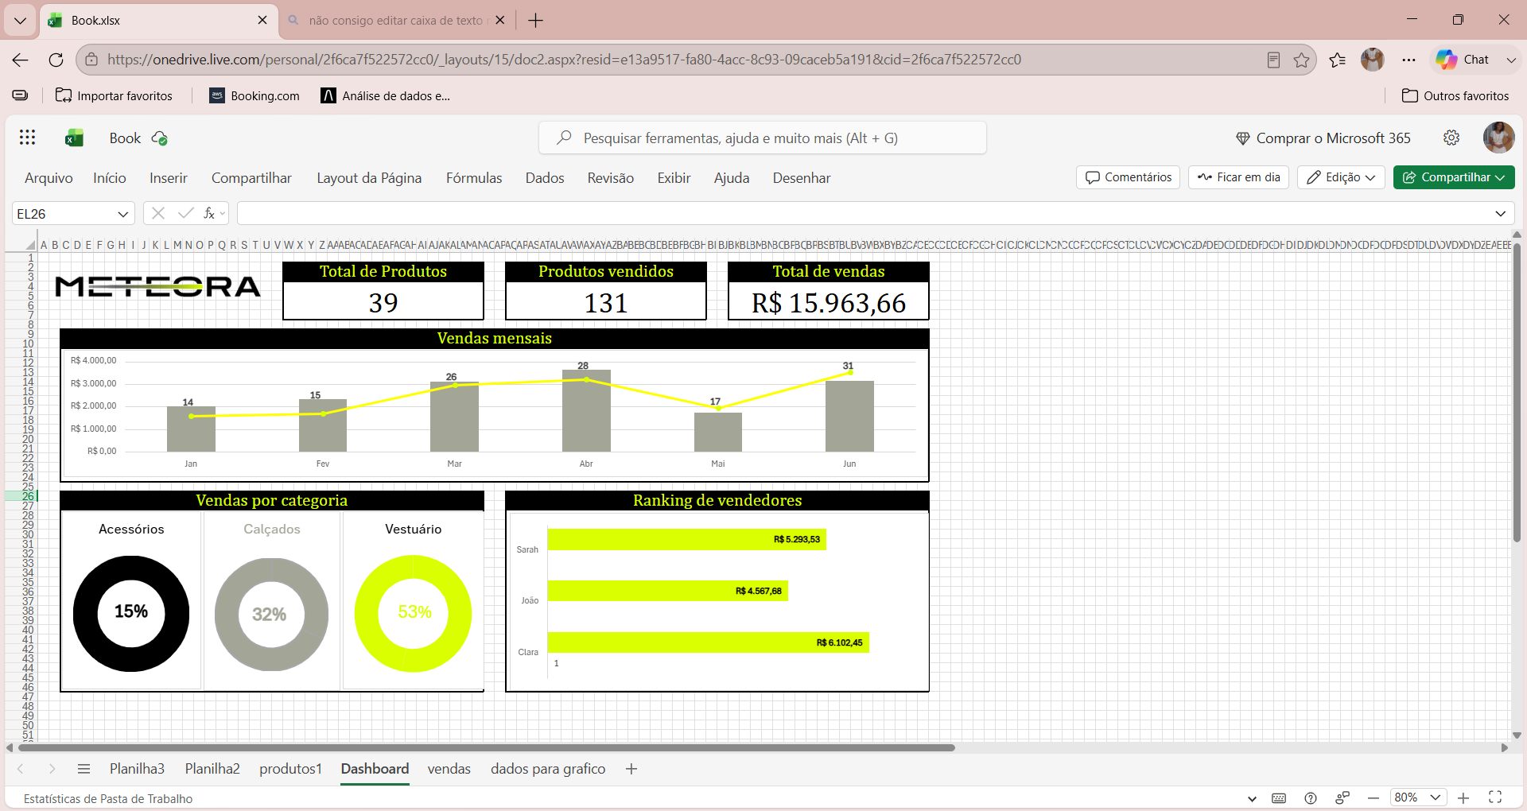Click the browser address bar URL

click(x=564, y=60)
